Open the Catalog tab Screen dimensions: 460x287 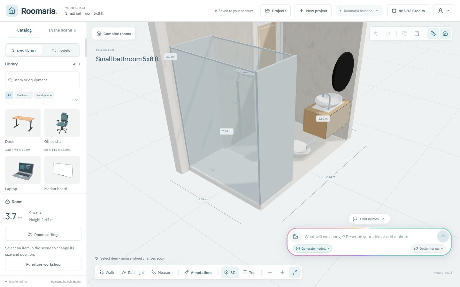tap(24, 30)
